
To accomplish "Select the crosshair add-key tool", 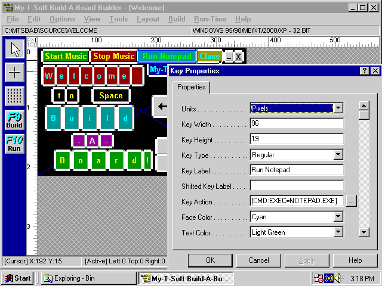I will point(15,72).
